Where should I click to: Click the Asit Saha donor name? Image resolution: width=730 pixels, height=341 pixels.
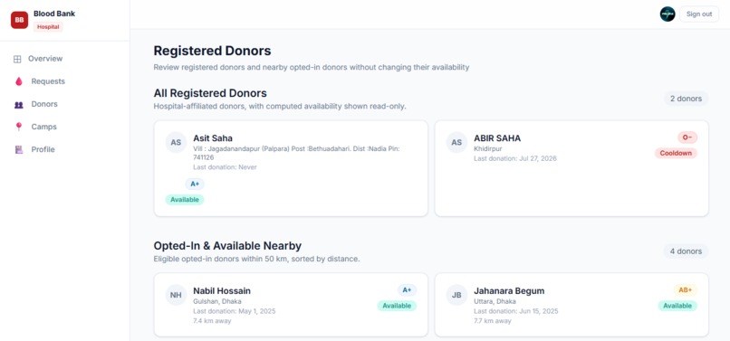(213, 138)
